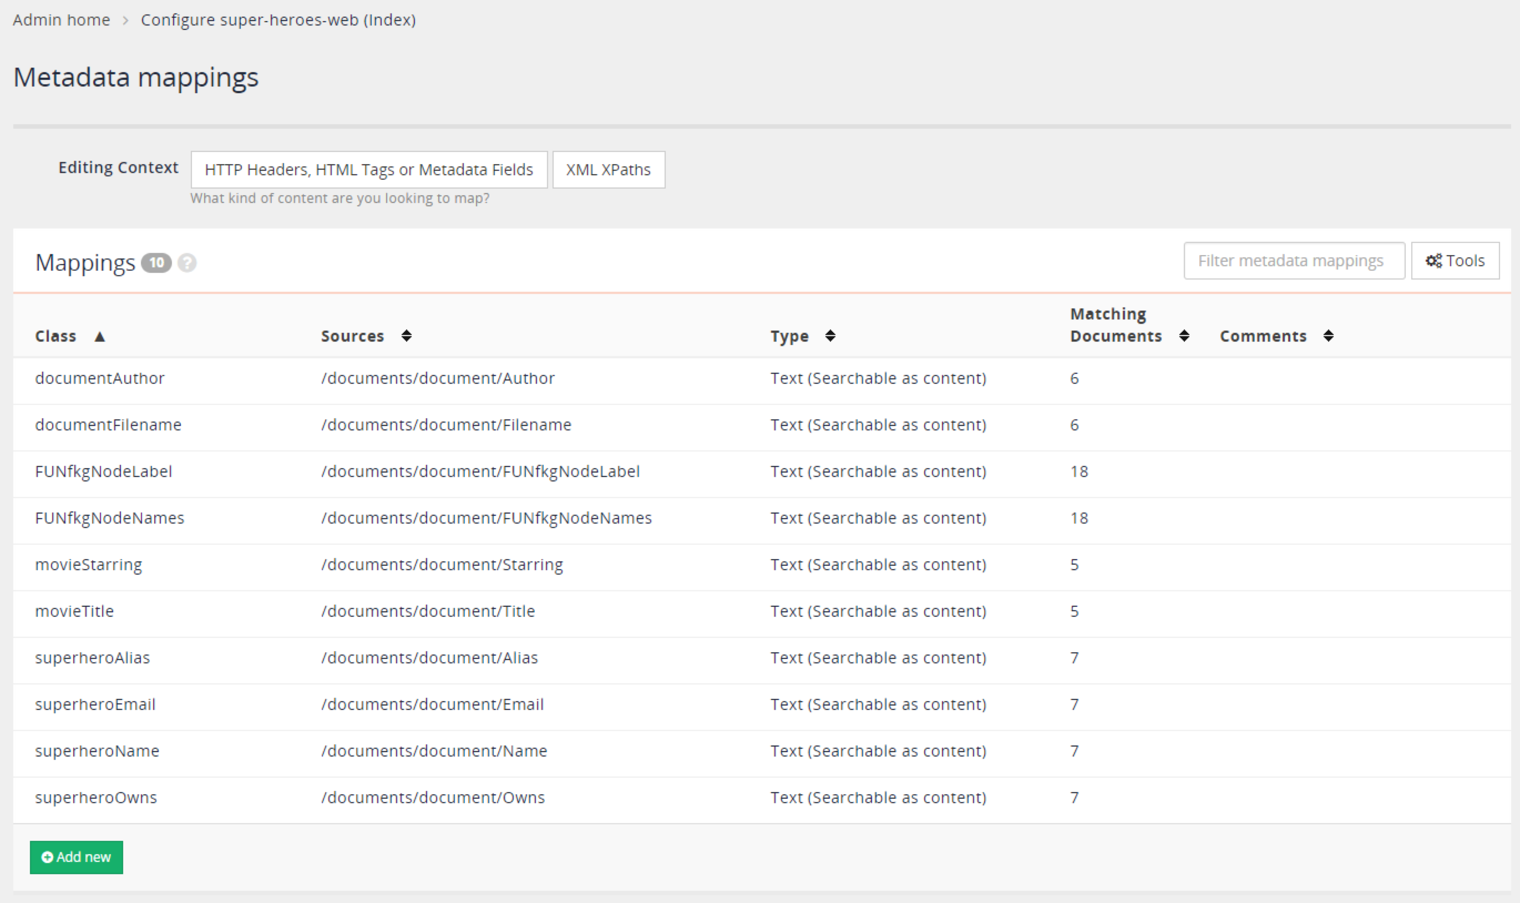
Task: Open Admin home from the breadcrumb
Action: (x=62, y=19)
